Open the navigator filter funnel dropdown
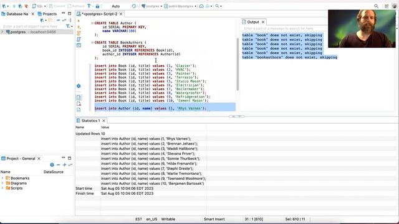399x224 pixels. click(x=69, y=26)
